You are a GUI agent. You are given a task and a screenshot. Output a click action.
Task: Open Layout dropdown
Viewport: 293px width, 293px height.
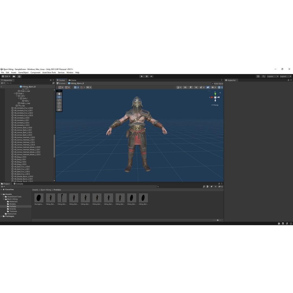point(285,77)
